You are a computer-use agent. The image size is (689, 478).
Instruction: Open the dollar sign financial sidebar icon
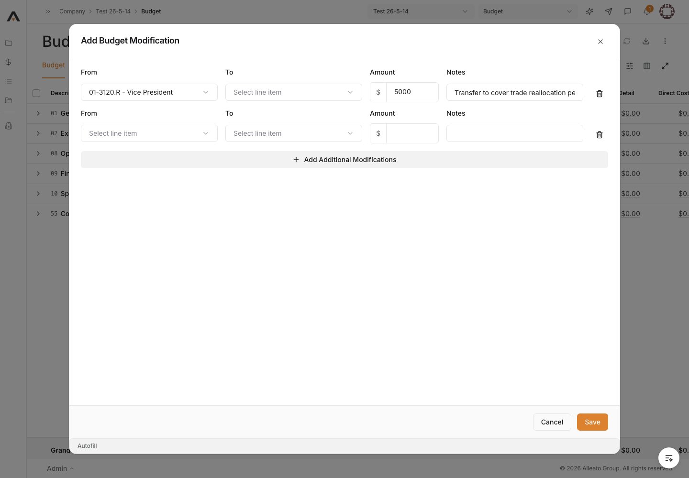(9, 62)
